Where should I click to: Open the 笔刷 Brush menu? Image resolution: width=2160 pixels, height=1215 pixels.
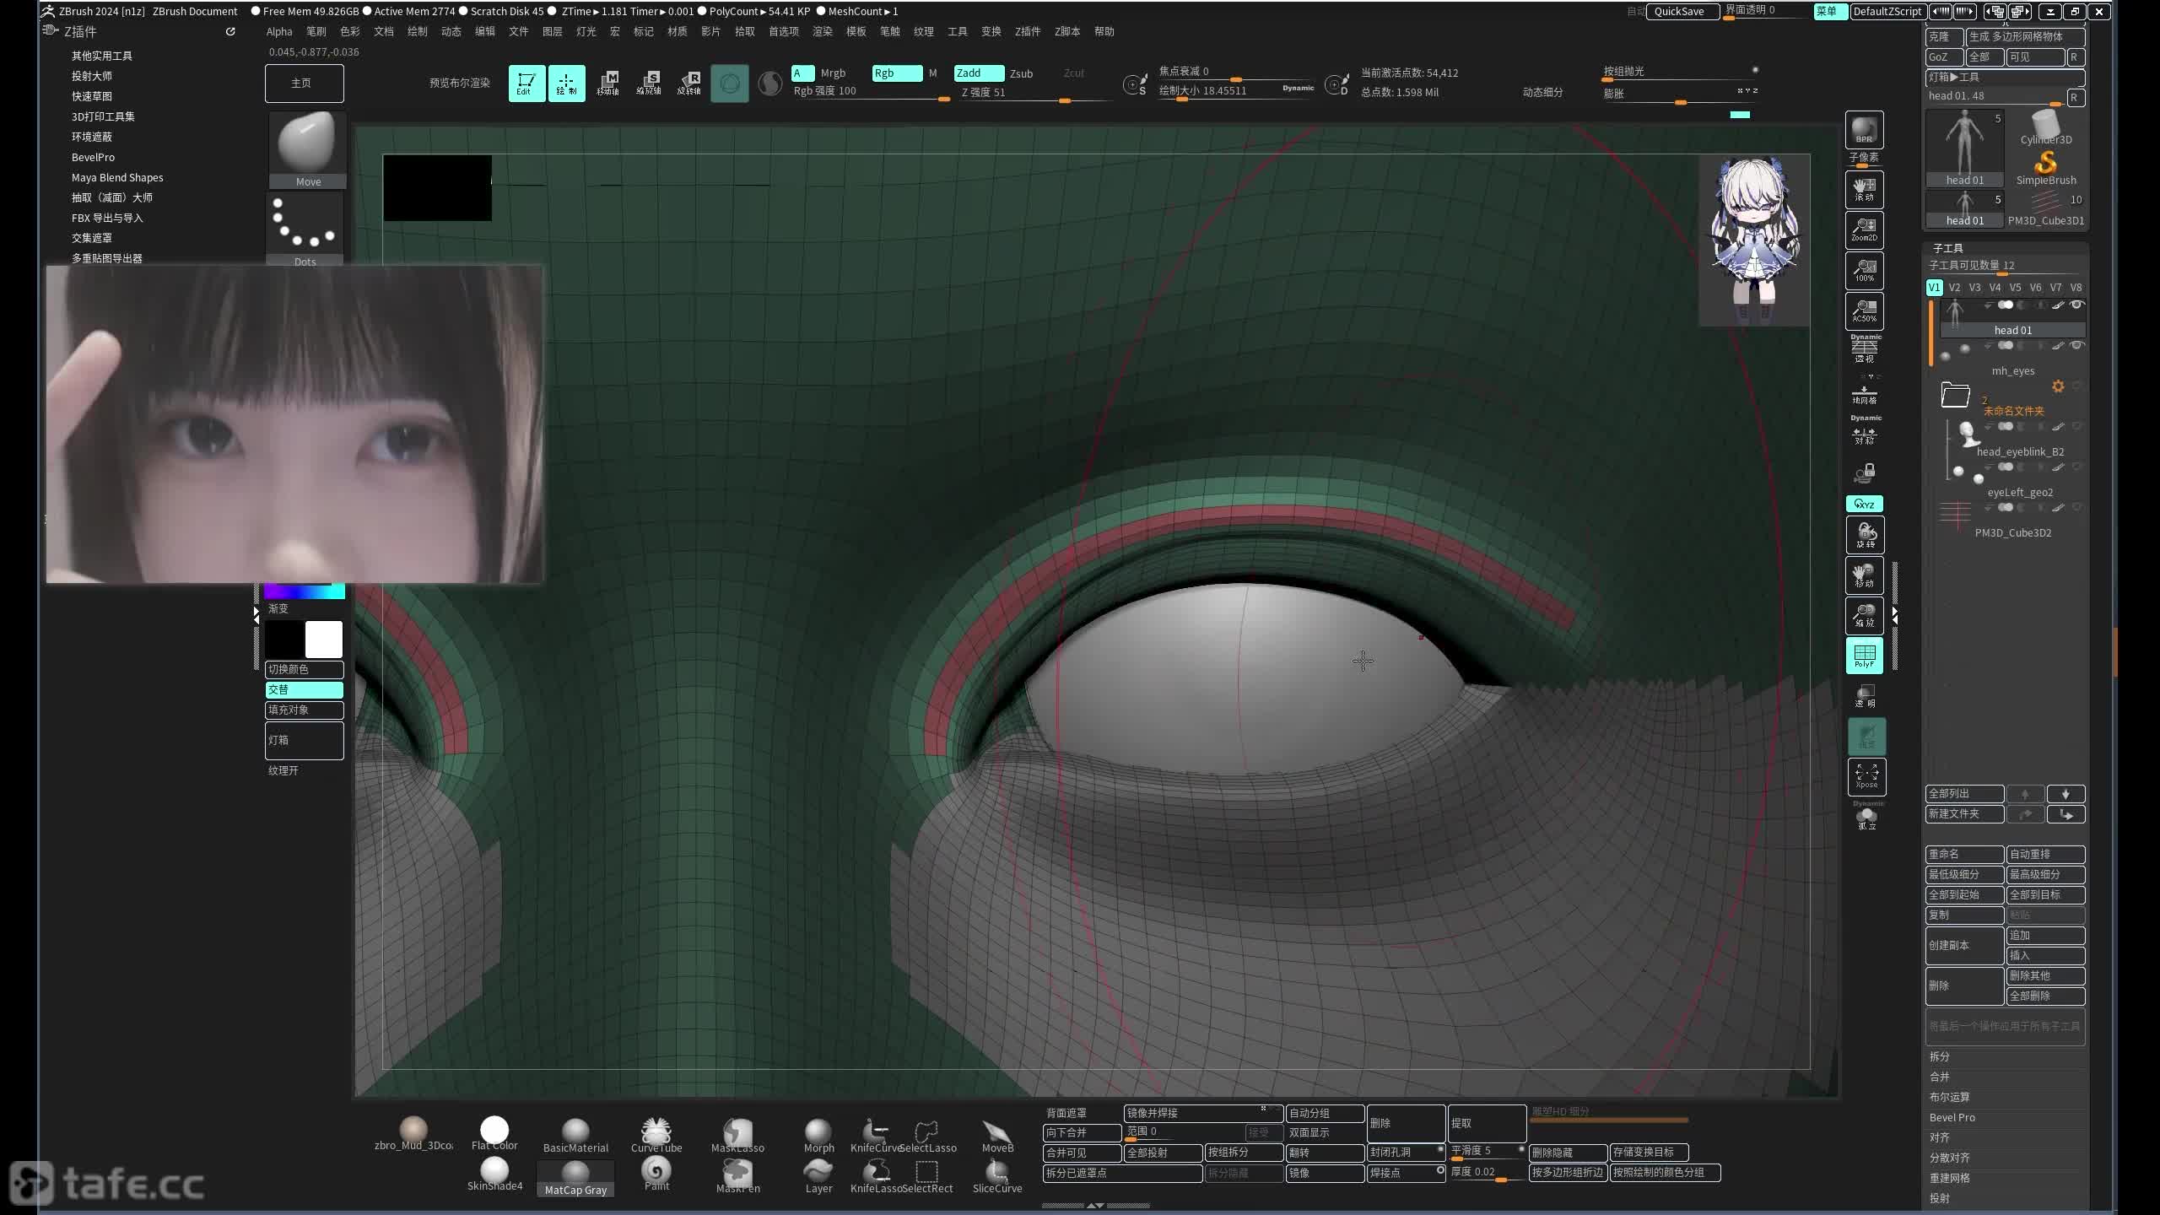316,31
